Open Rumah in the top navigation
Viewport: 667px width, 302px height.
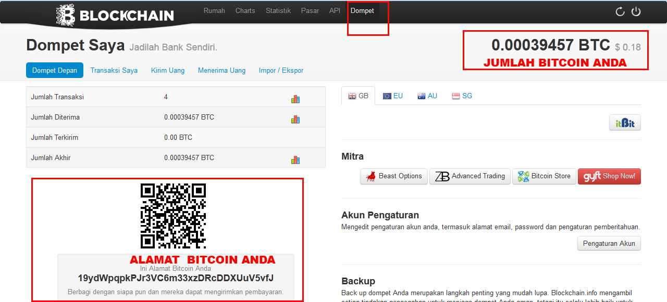[x=214, y=10]
